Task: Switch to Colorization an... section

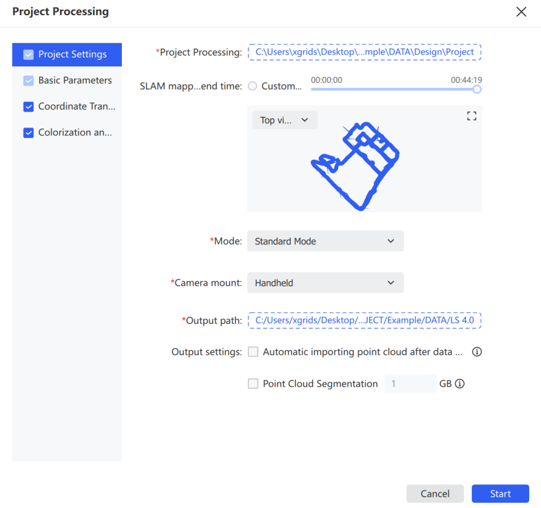Action: tap(67, 132)
